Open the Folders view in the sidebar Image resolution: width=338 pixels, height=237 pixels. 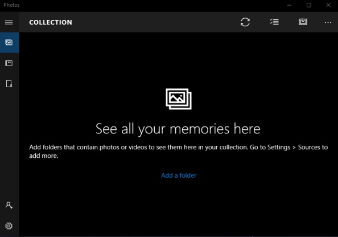coord(9,84)
